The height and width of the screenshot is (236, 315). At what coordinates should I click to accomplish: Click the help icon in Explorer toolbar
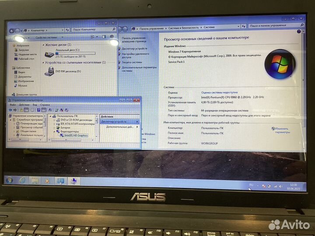click(x=112, y=37)
